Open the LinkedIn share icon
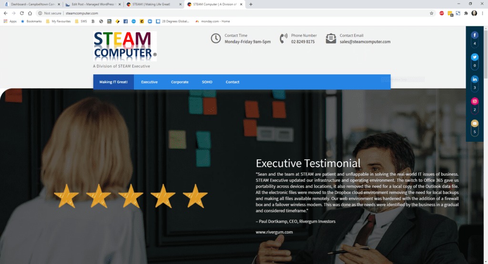Viewport: 488px width, 264px height. [474, 79]
